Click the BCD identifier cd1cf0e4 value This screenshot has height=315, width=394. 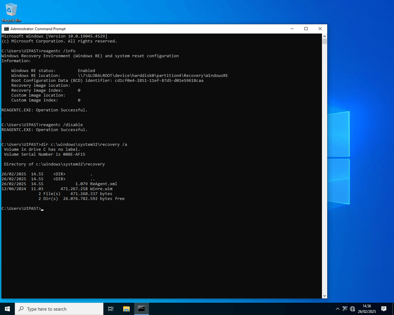coord(159,80)
